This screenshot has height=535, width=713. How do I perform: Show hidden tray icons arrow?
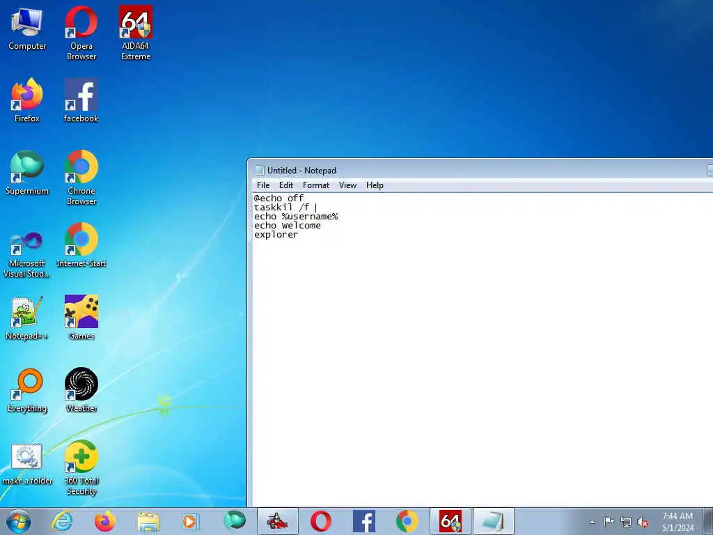coord(592,522)
